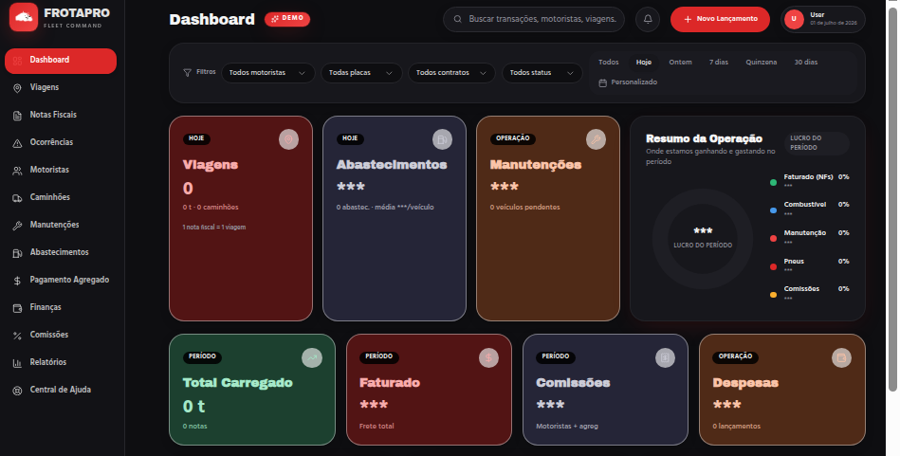Click the wallet icon on Despesas card
The width and height of the screenshot is (900, 456).
(x=841, y=358)
